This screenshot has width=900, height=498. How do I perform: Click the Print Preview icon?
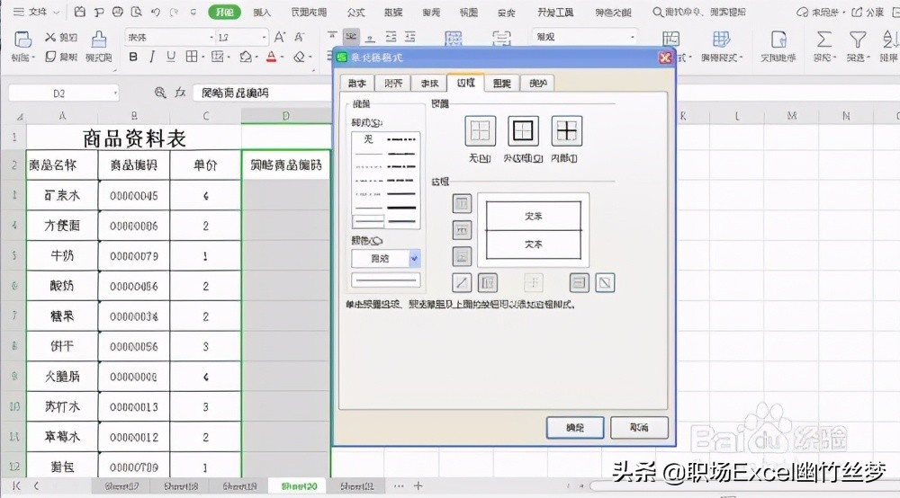point(137,12)
